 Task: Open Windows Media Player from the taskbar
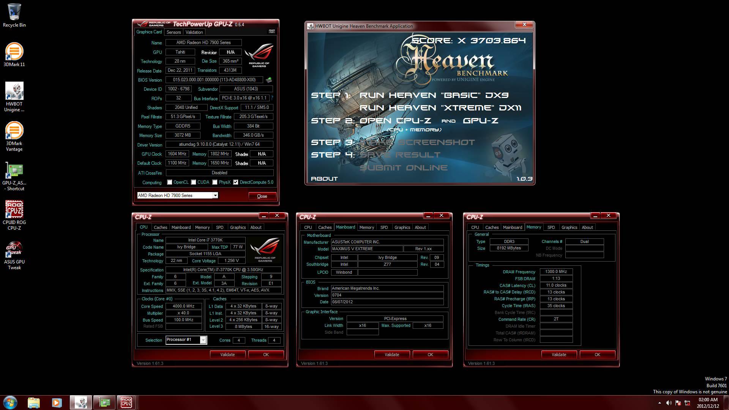point(57,402)
